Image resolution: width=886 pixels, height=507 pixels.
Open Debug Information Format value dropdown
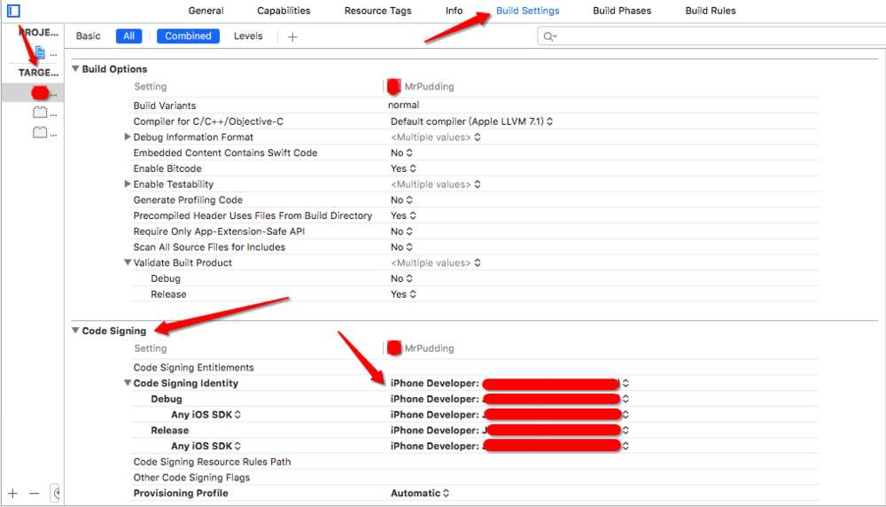coord(435,137)
